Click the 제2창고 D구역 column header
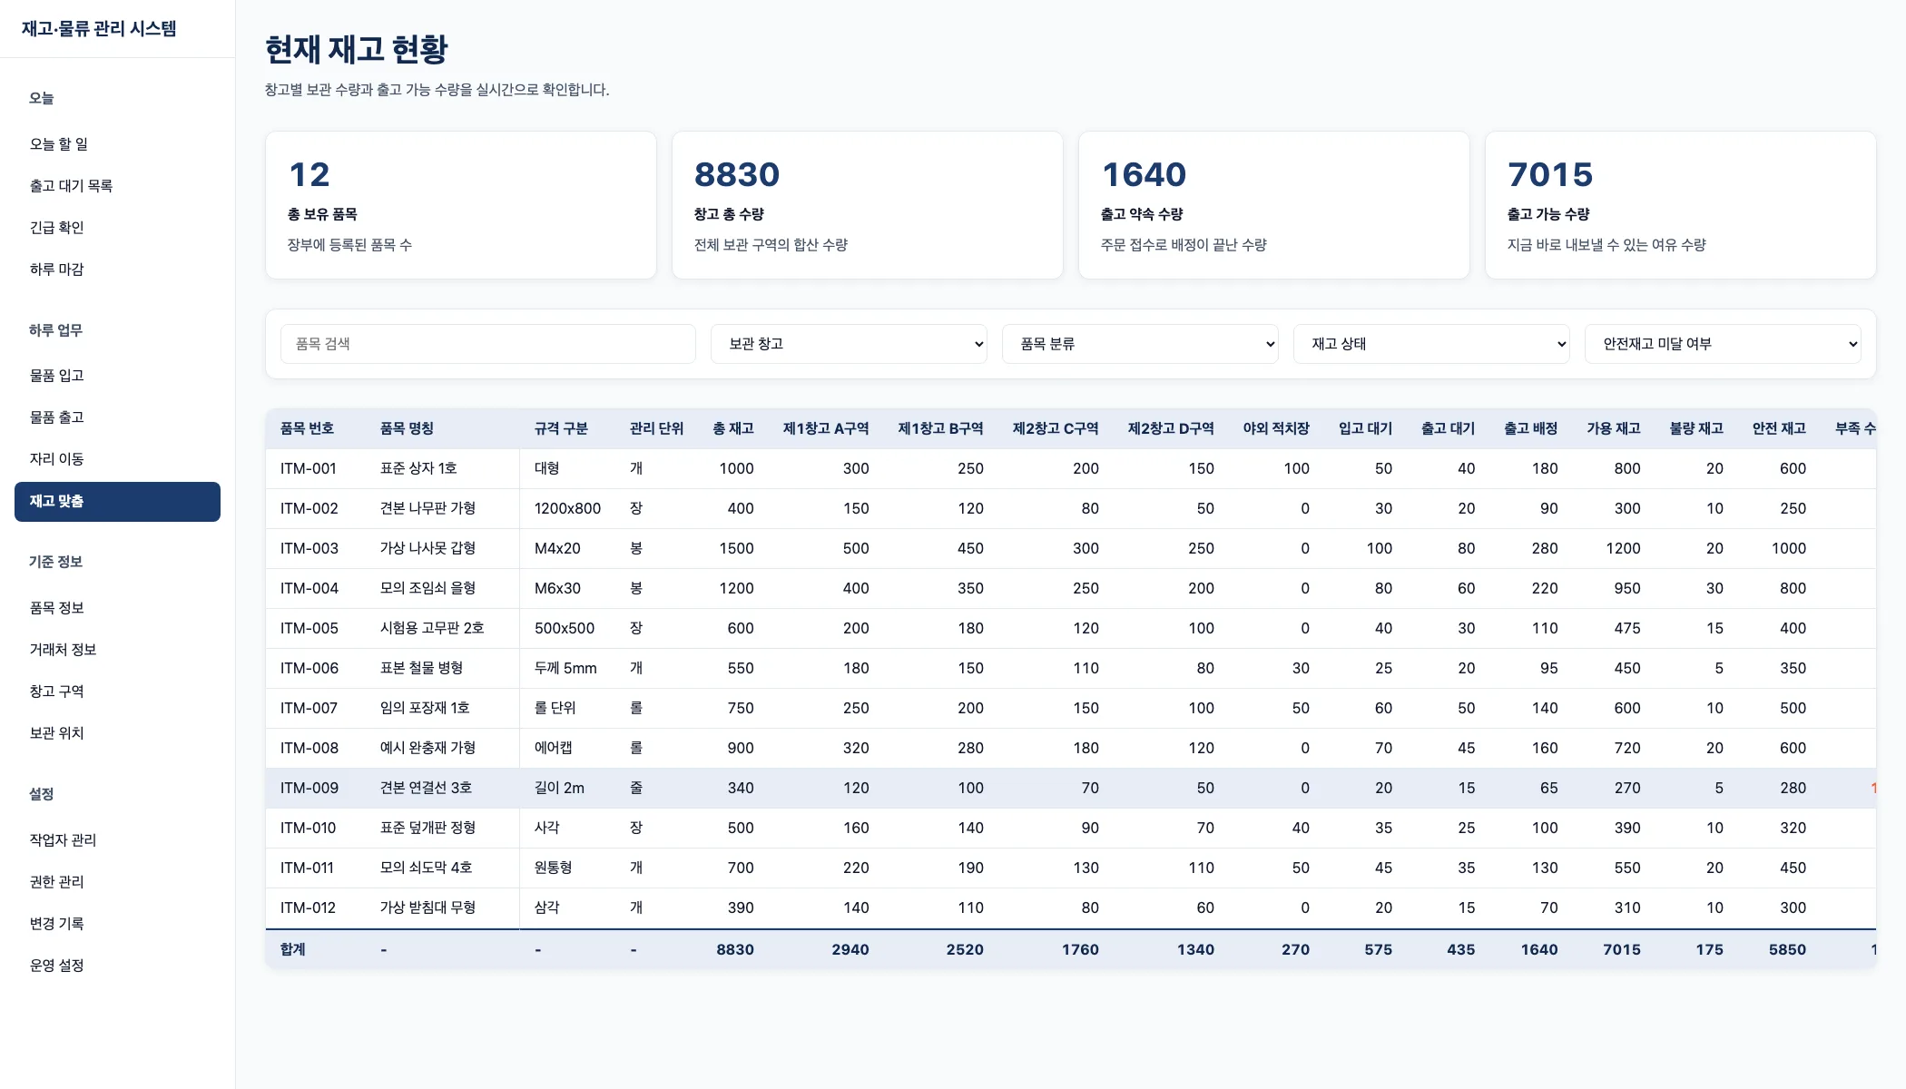Image resolution: width=1906 pixels, height=1089 pixels. coord(1171,428)
